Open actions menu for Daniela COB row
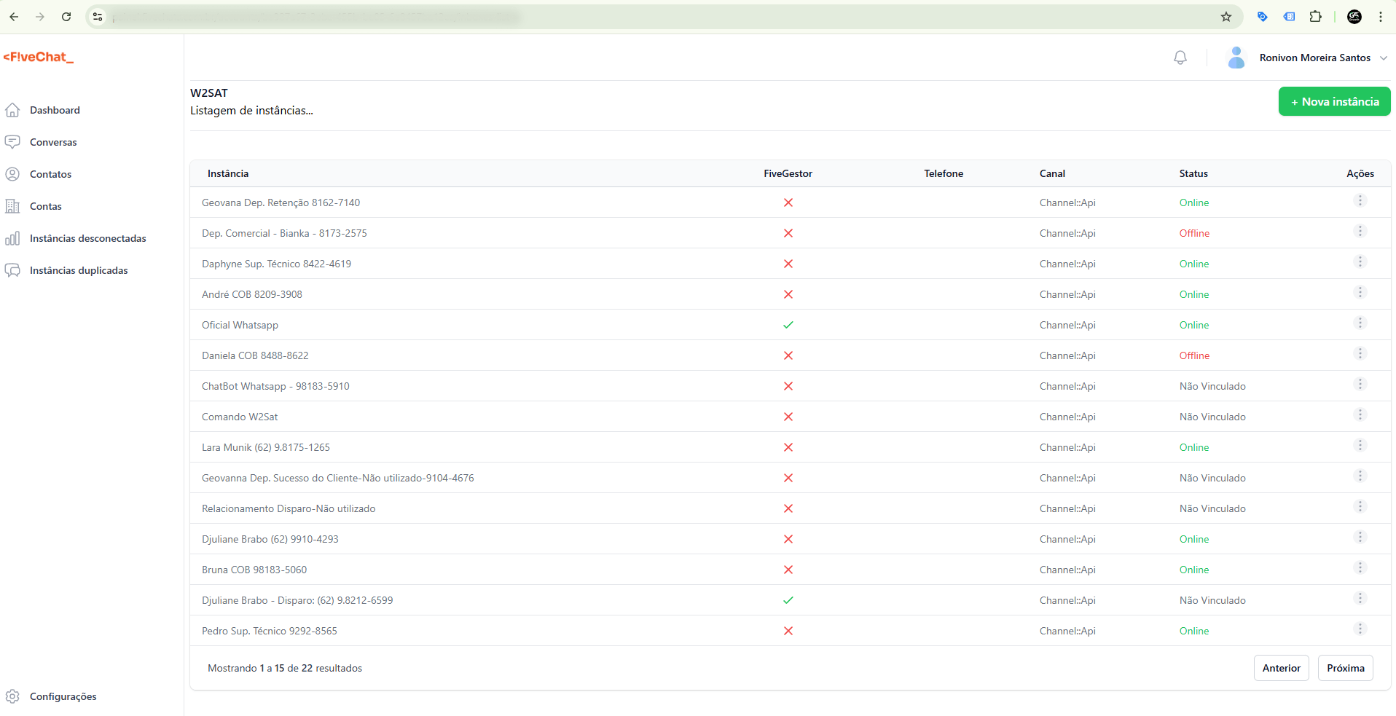The width and height of the screenshot is (1396, 716). point(1360,353)
